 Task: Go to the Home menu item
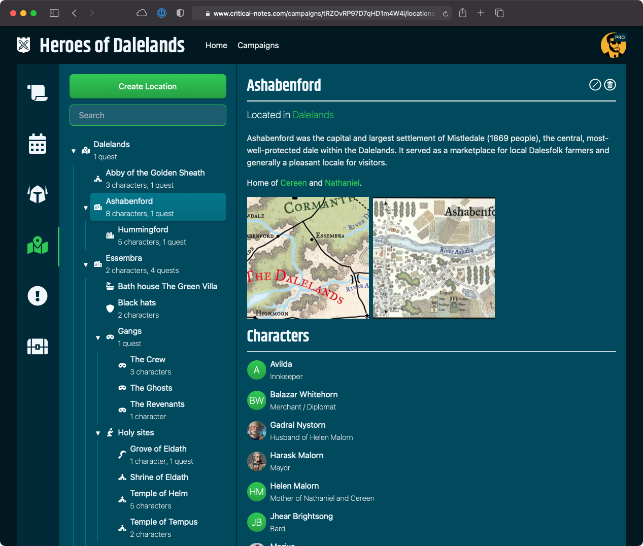tap(216, 45)
